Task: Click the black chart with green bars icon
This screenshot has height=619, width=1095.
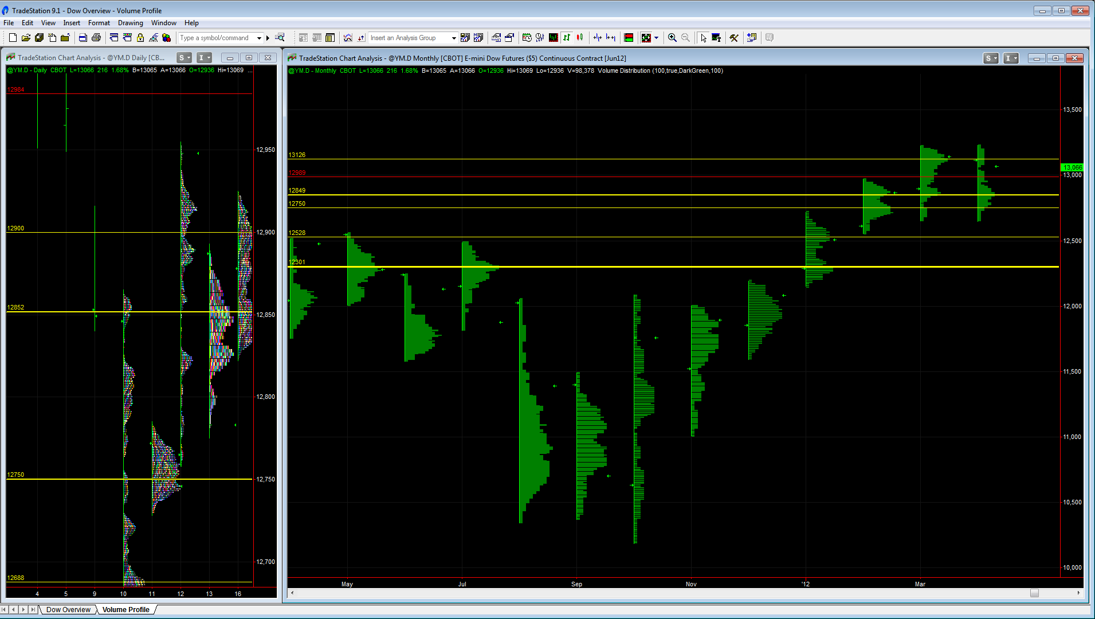Action: click(x=554, y=38)
